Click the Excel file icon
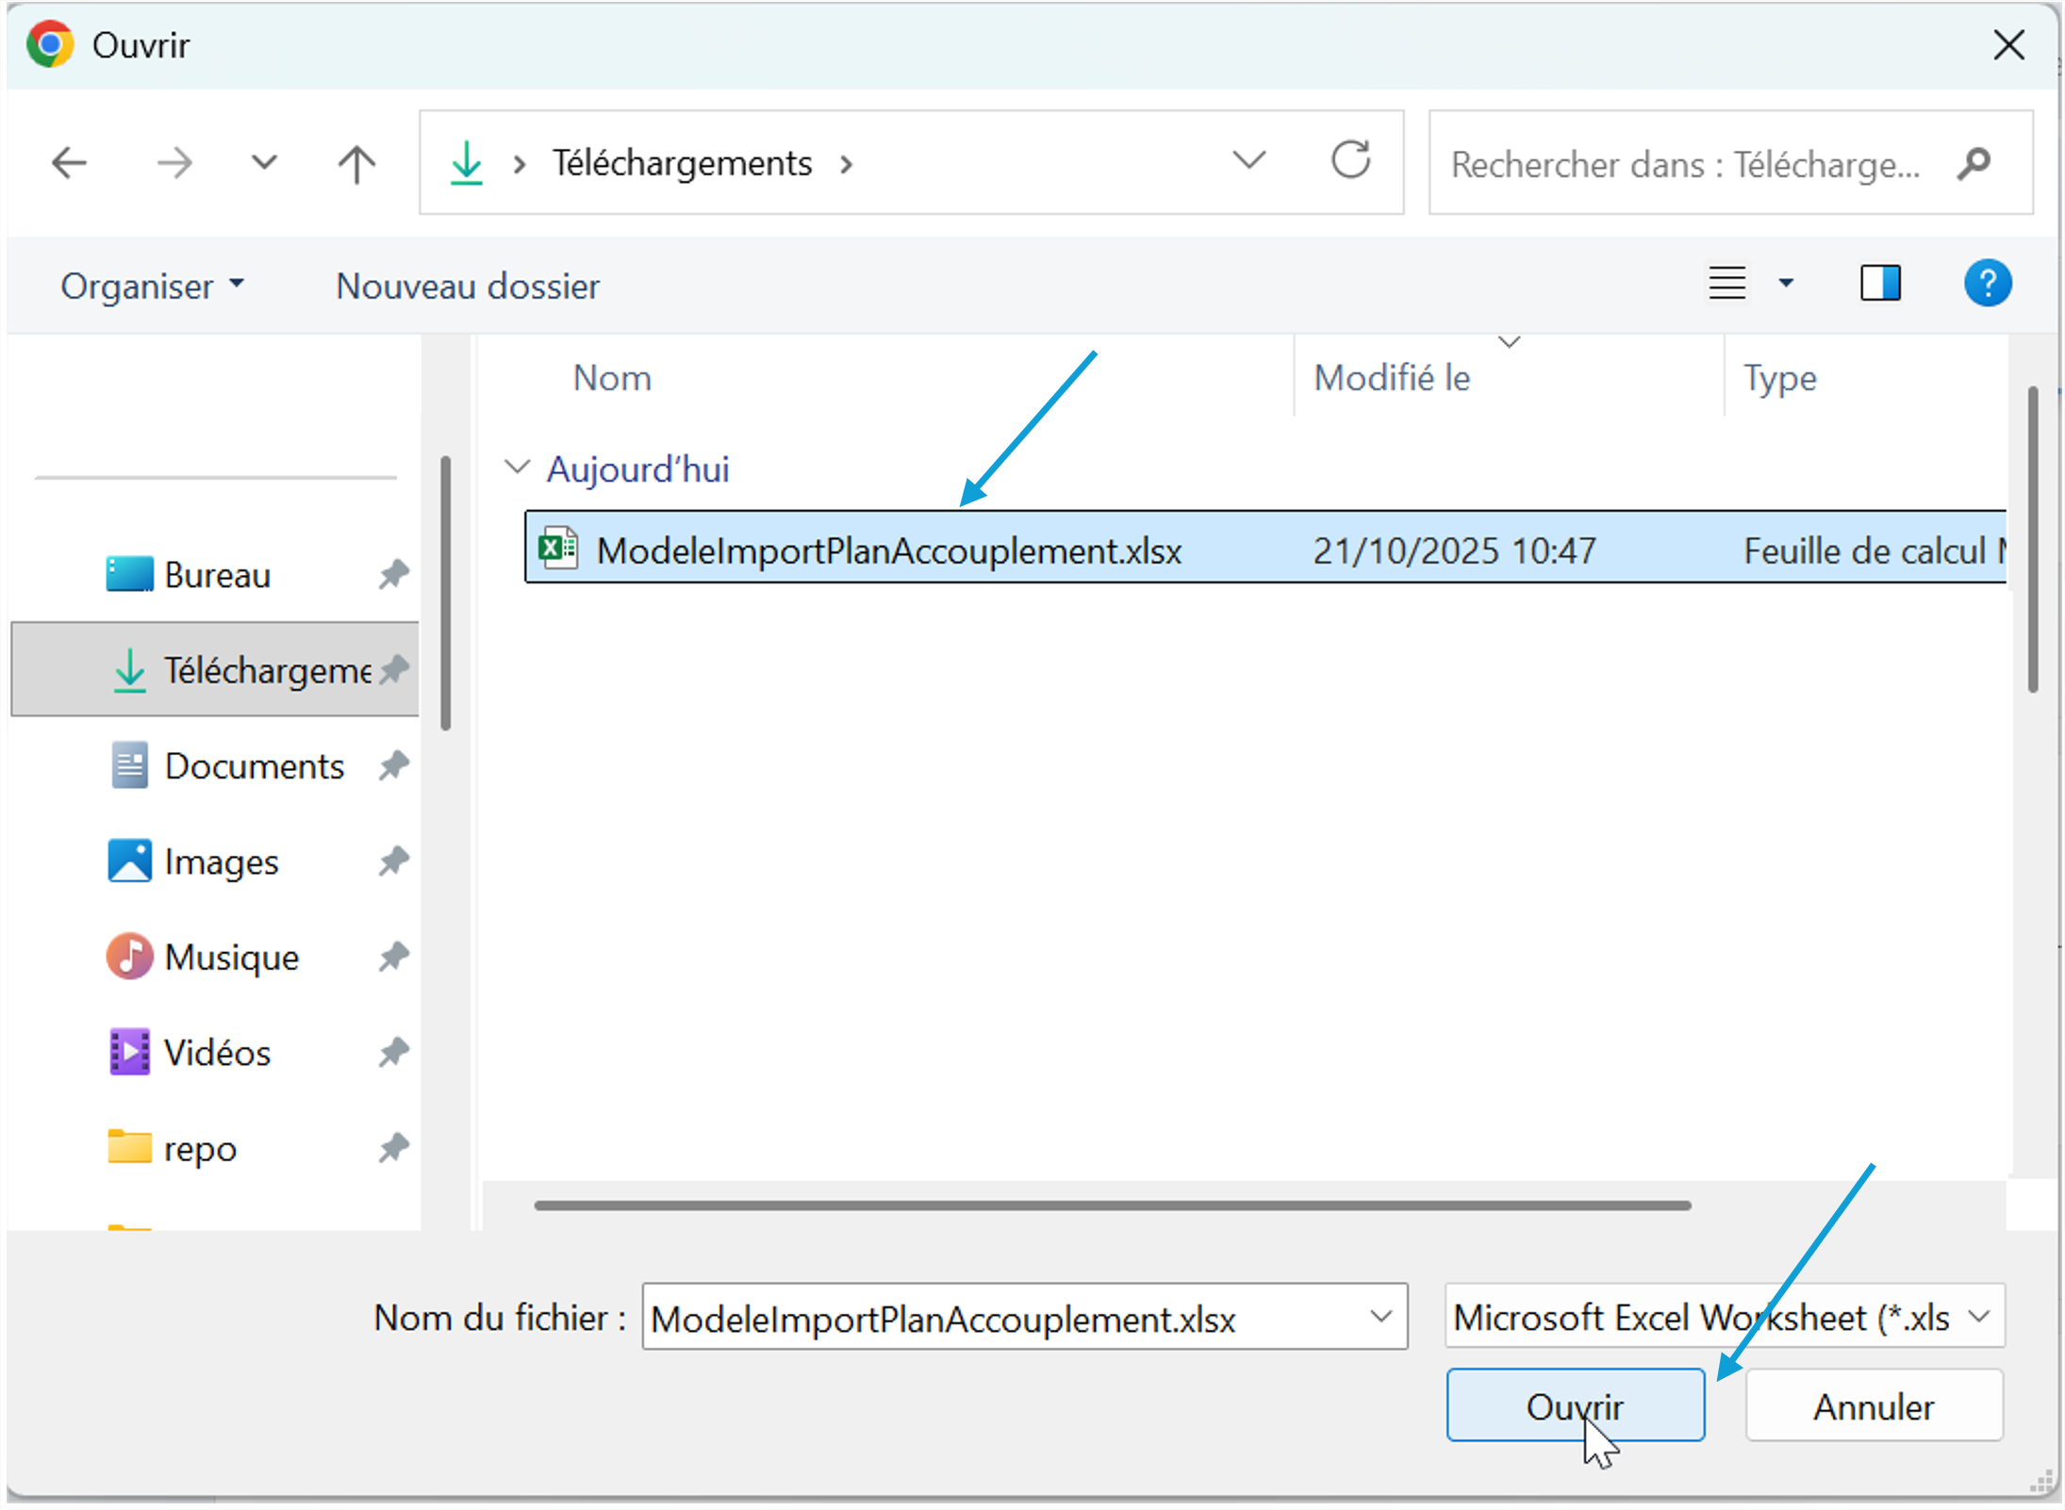 [x=558, y=548]
